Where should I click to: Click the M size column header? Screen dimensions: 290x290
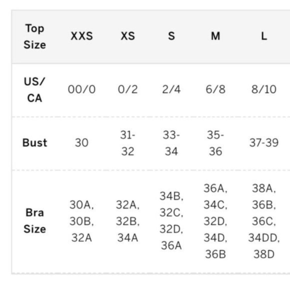click(215, 36)
